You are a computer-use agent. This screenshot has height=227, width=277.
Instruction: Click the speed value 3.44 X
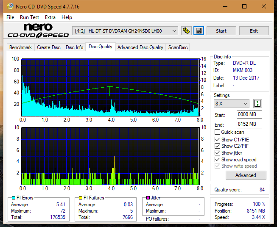(258, 217)
